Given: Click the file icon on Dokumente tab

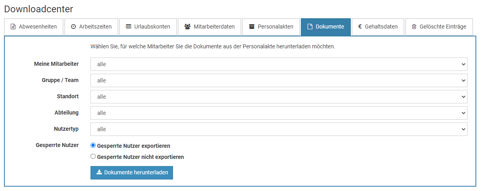Looking at the screenshot, I should 310,27.
